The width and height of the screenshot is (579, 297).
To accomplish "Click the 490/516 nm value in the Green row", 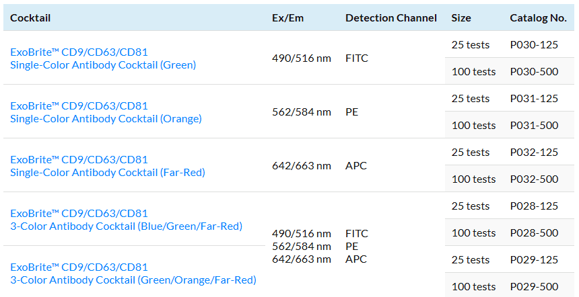I will click(302, 58).
